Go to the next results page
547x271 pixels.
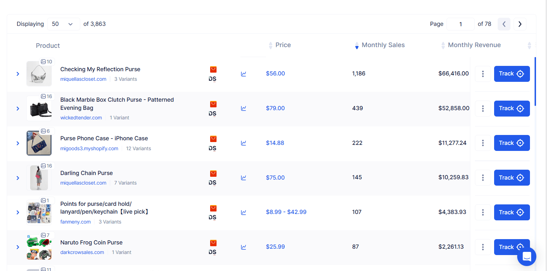pos(520,24)
